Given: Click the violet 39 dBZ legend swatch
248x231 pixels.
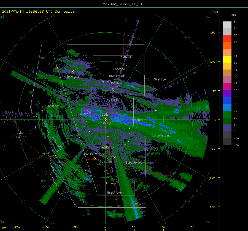Looking at the screenshot, I should click(x=227, y=93).
